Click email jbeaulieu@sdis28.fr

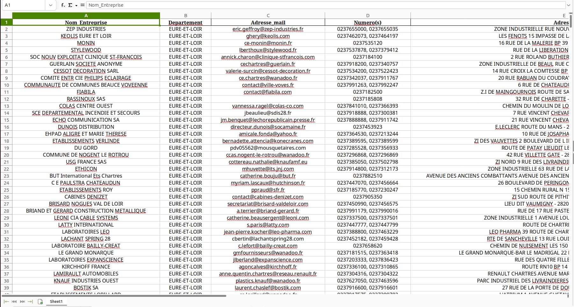point(268,113)
